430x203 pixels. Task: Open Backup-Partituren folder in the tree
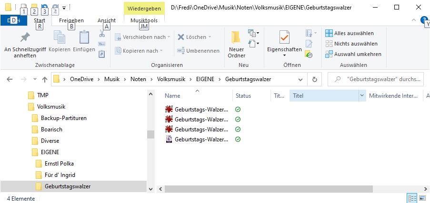point(64,118)
